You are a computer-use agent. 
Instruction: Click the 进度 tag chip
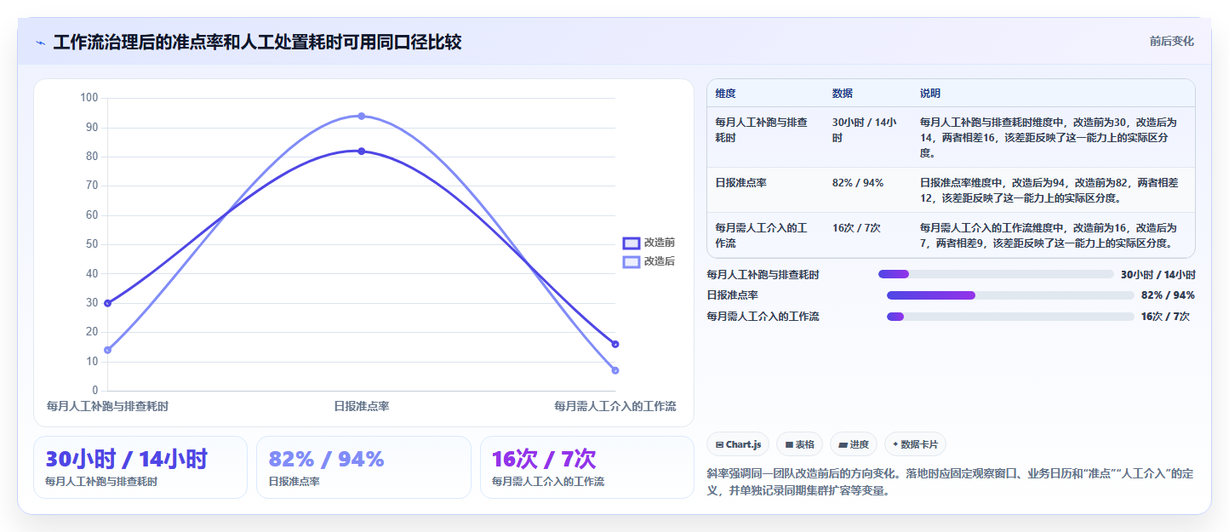(853, 444)
